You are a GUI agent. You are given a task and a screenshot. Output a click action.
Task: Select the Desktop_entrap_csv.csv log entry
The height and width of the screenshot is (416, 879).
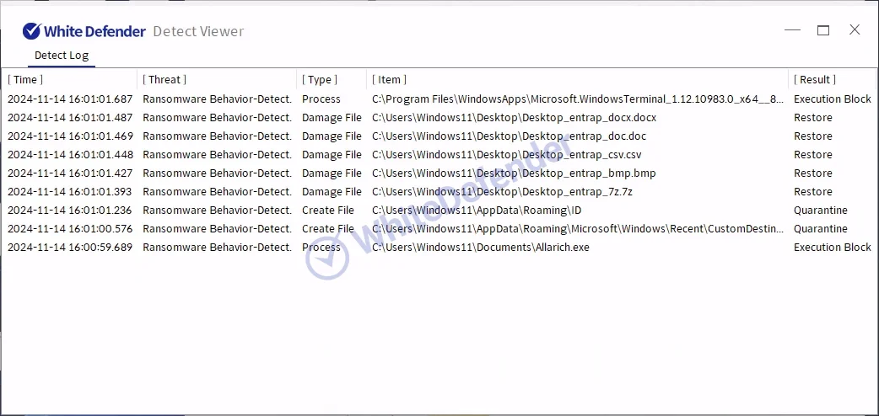[506, 155]
